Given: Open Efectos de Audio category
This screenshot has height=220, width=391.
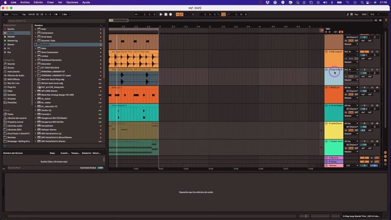Looking at the screenshot, I should pos(15,76).
